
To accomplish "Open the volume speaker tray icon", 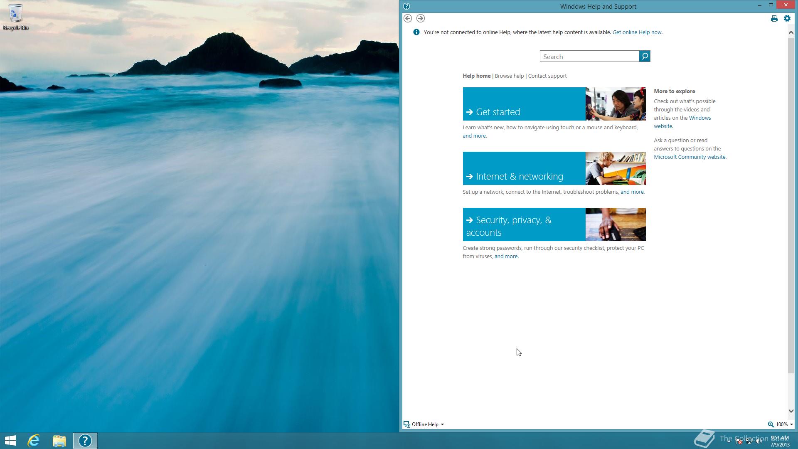I will (x=759, y=441).
